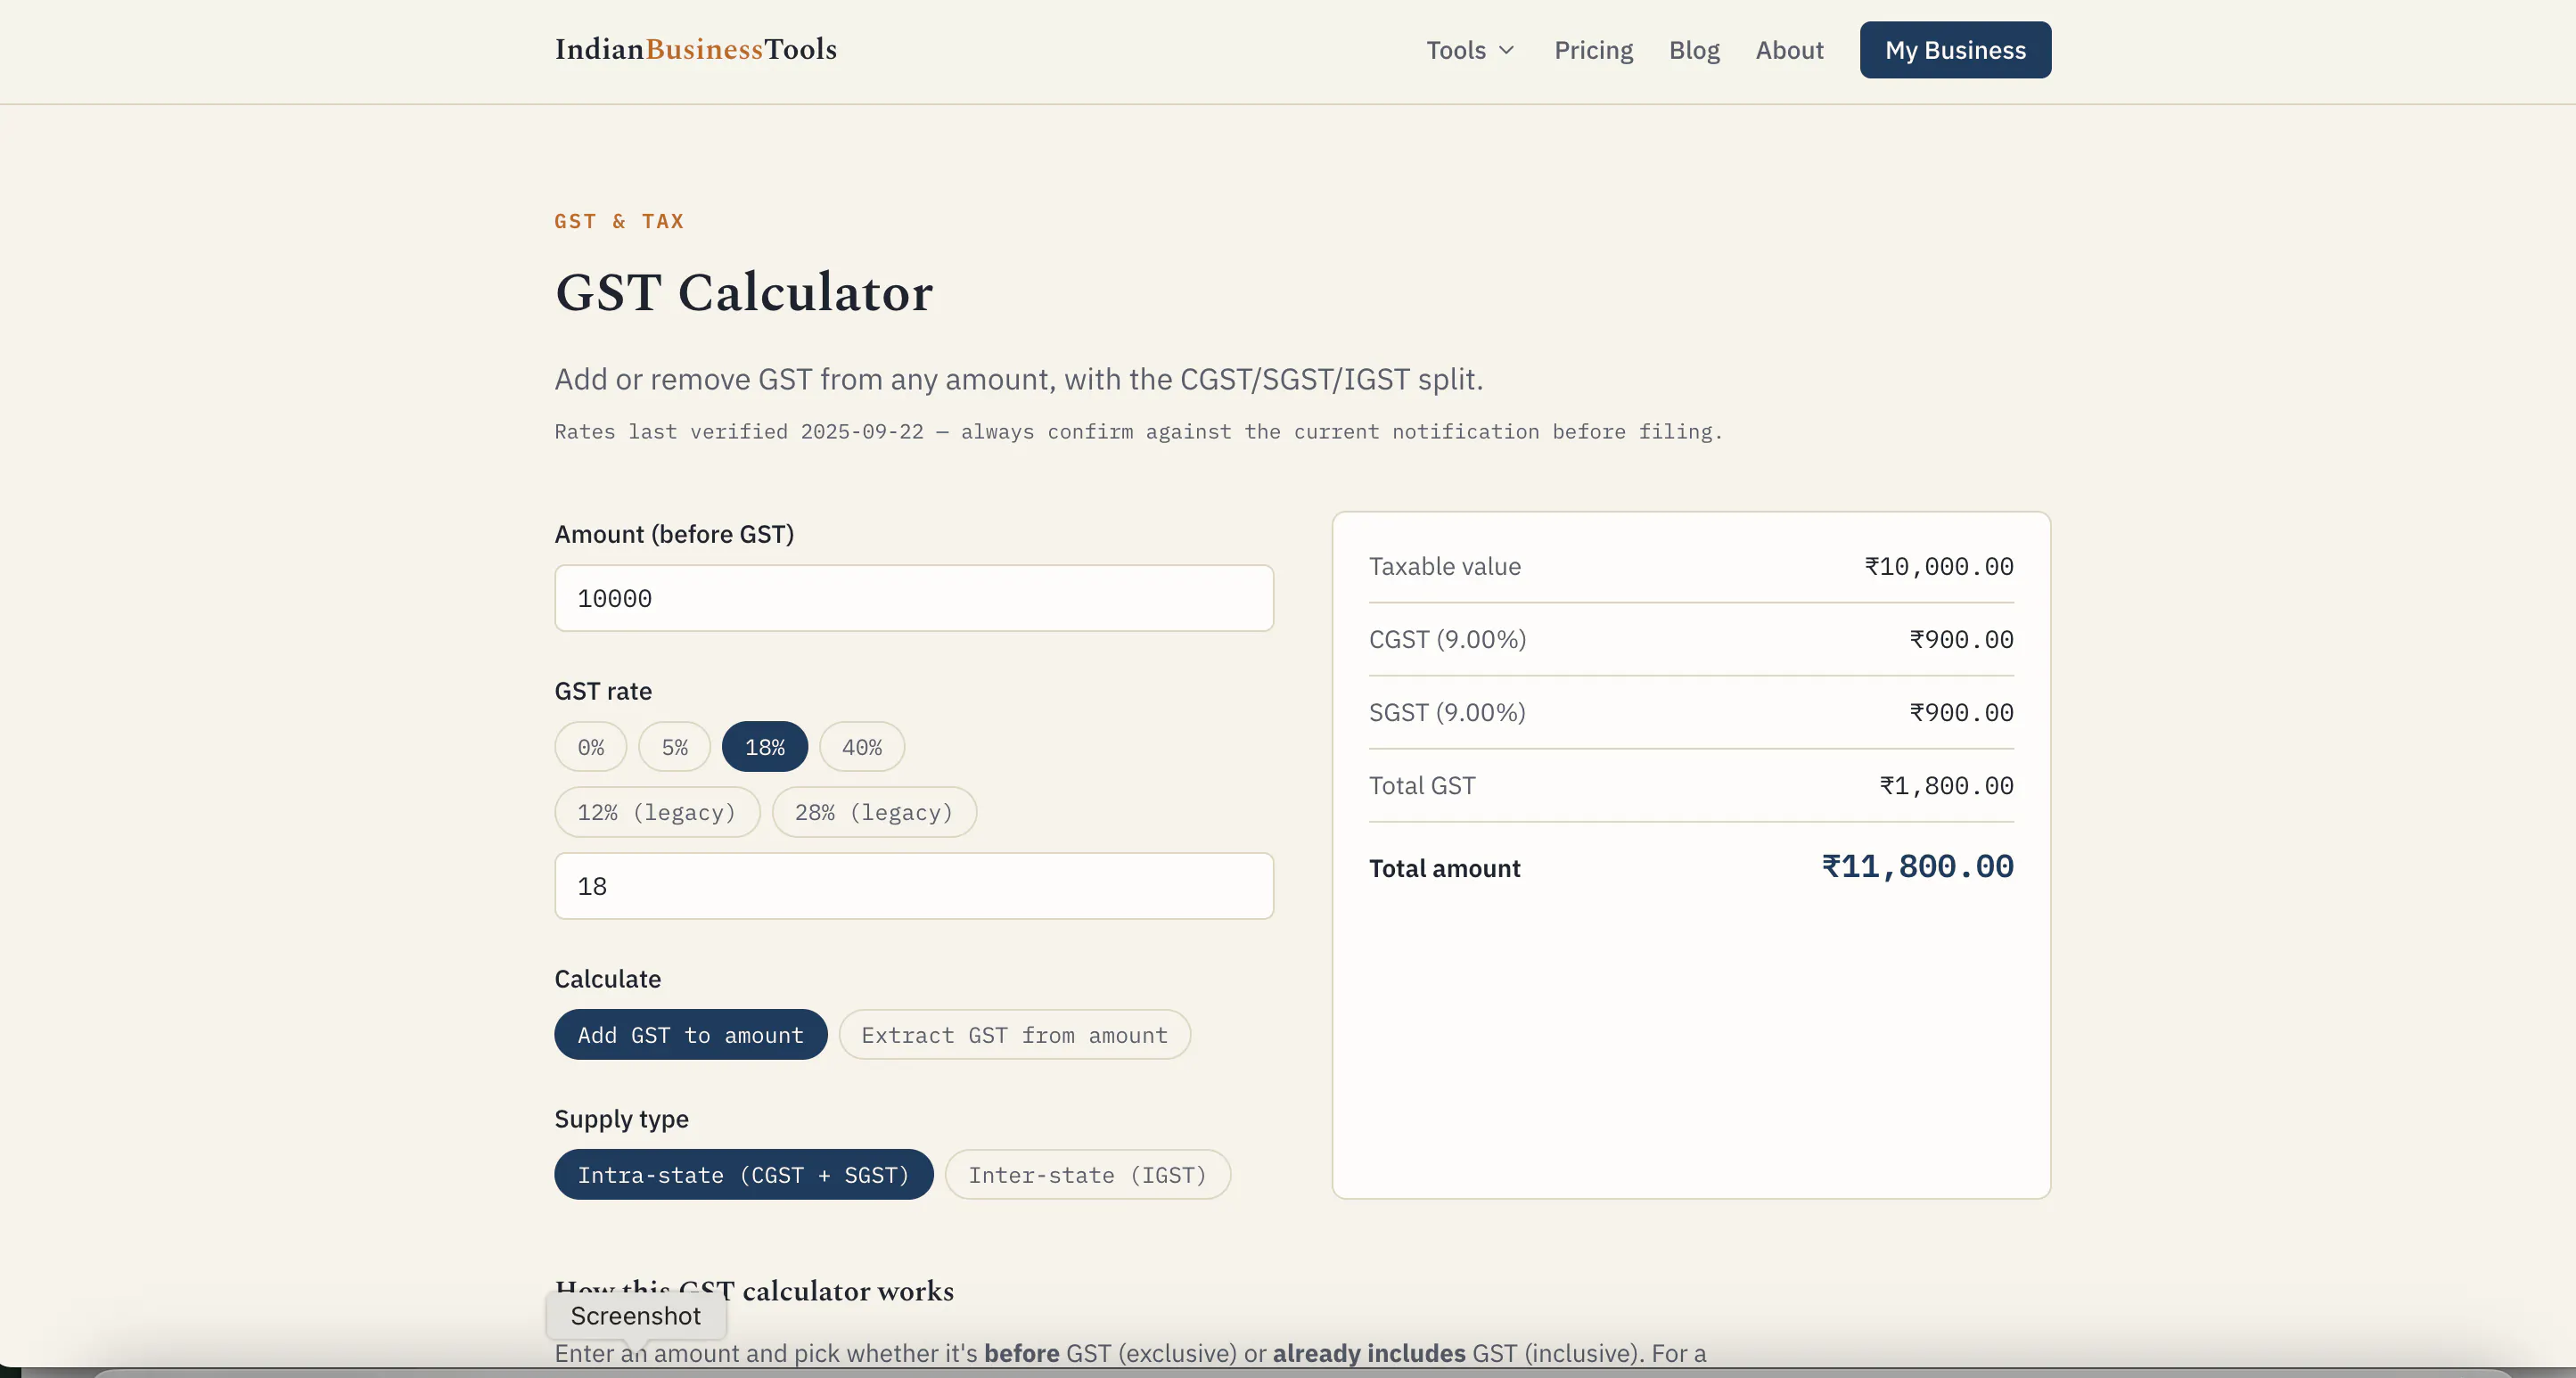2576x1378 pixels.
Task: Choose the 28% (legacy) rate
Action: coord(874,812)
